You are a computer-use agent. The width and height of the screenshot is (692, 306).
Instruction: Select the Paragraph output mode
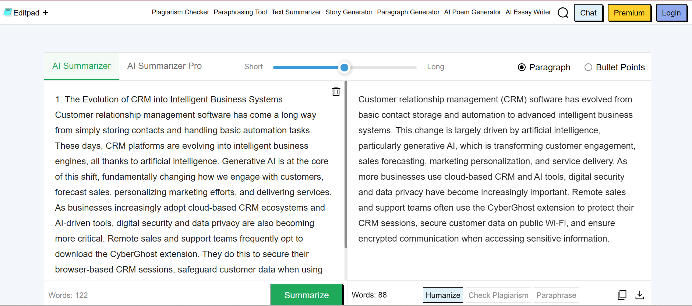pyautogui.click(x=522, y=67)
